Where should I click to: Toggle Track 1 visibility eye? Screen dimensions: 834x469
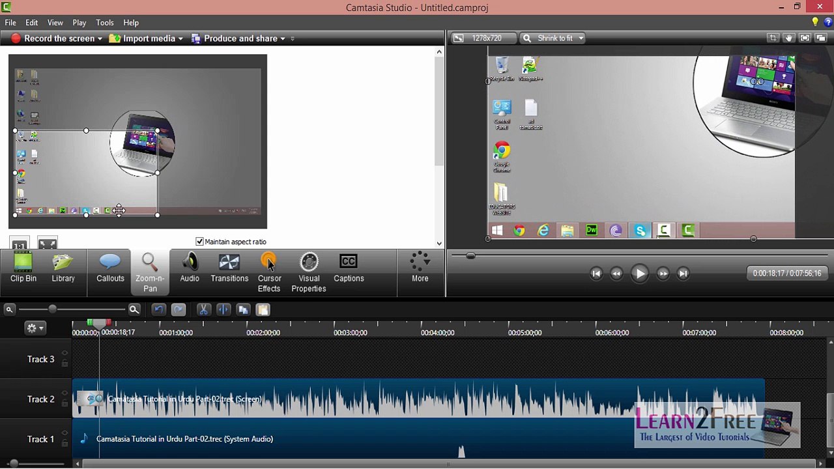coord(65,434)
